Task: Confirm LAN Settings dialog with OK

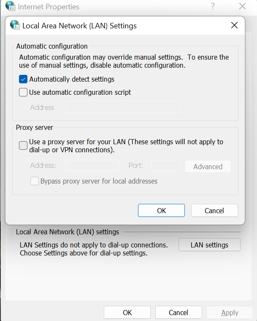Action: click(x=161, y=211)
